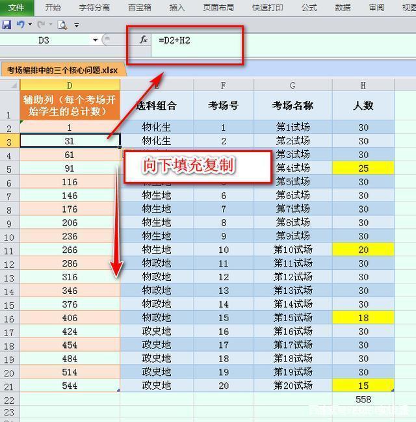The width and height of the screenshot is (416, 422).
Task: Select column G header
Action: [x=292, y=85]
